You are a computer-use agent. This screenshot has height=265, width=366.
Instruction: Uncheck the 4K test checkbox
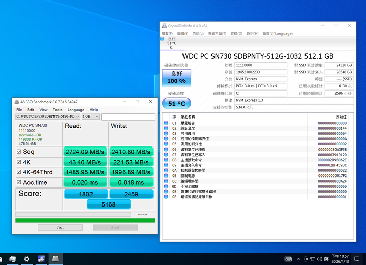(x=19, y=162)
